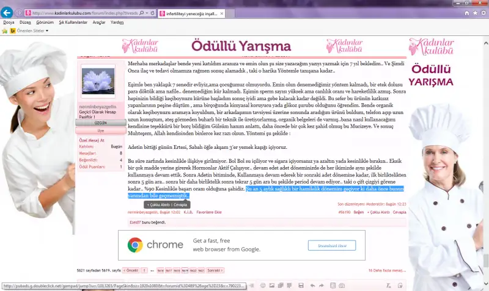This screenshot has width=489, height=291.
Task: Click the poster's swan avatar image
Action: point(98,82)
